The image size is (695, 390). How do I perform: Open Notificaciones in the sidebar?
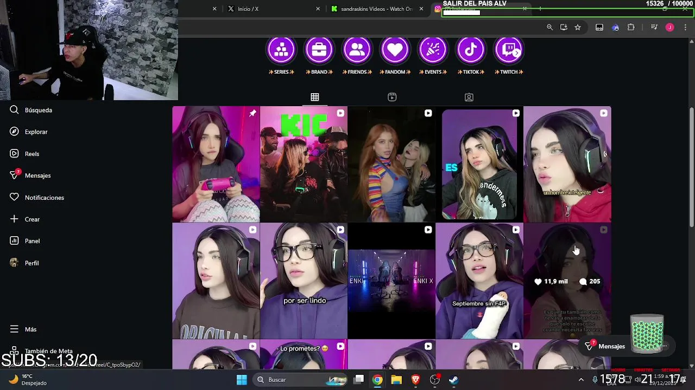[37, 198]
